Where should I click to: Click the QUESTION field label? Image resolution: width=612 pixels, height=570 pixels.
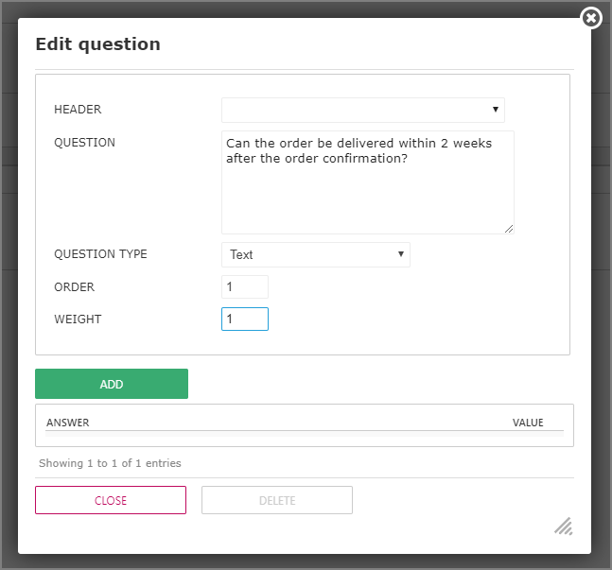[84, 143]
